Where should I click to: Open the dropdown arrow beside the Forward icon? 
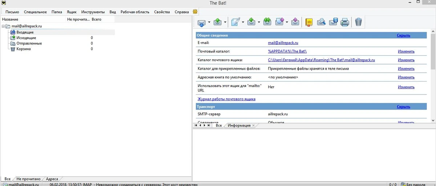click(287, 23)
